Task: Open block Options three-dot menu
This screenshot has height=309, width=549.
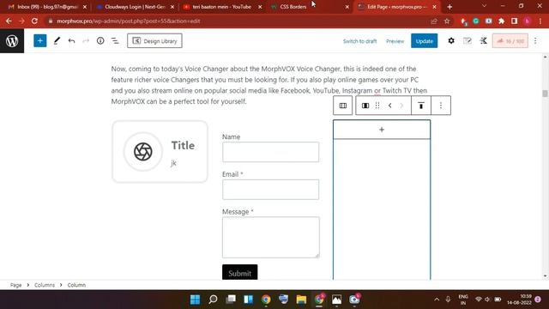Action: click(x=441, y=106)
